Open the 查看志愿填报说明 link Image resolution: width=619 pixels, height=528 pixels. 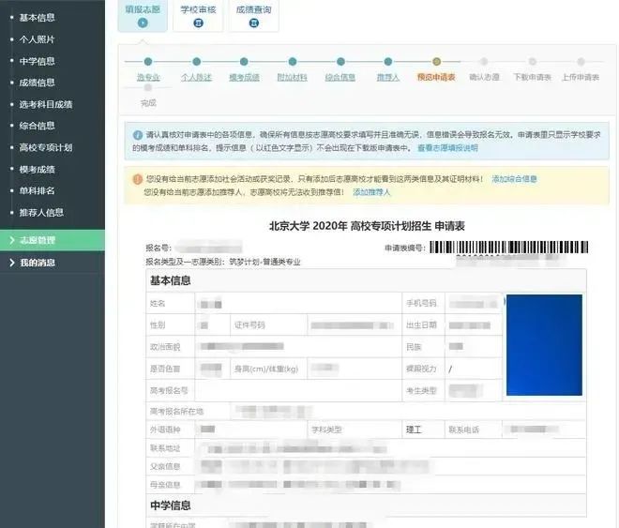point(447,148)
